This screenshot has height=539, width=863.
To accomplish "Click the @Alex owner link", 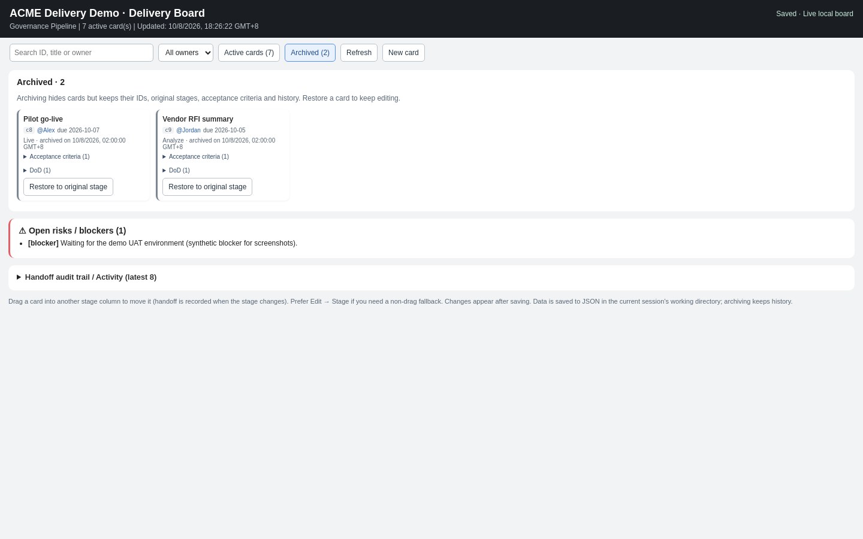I will coord(46,131).
